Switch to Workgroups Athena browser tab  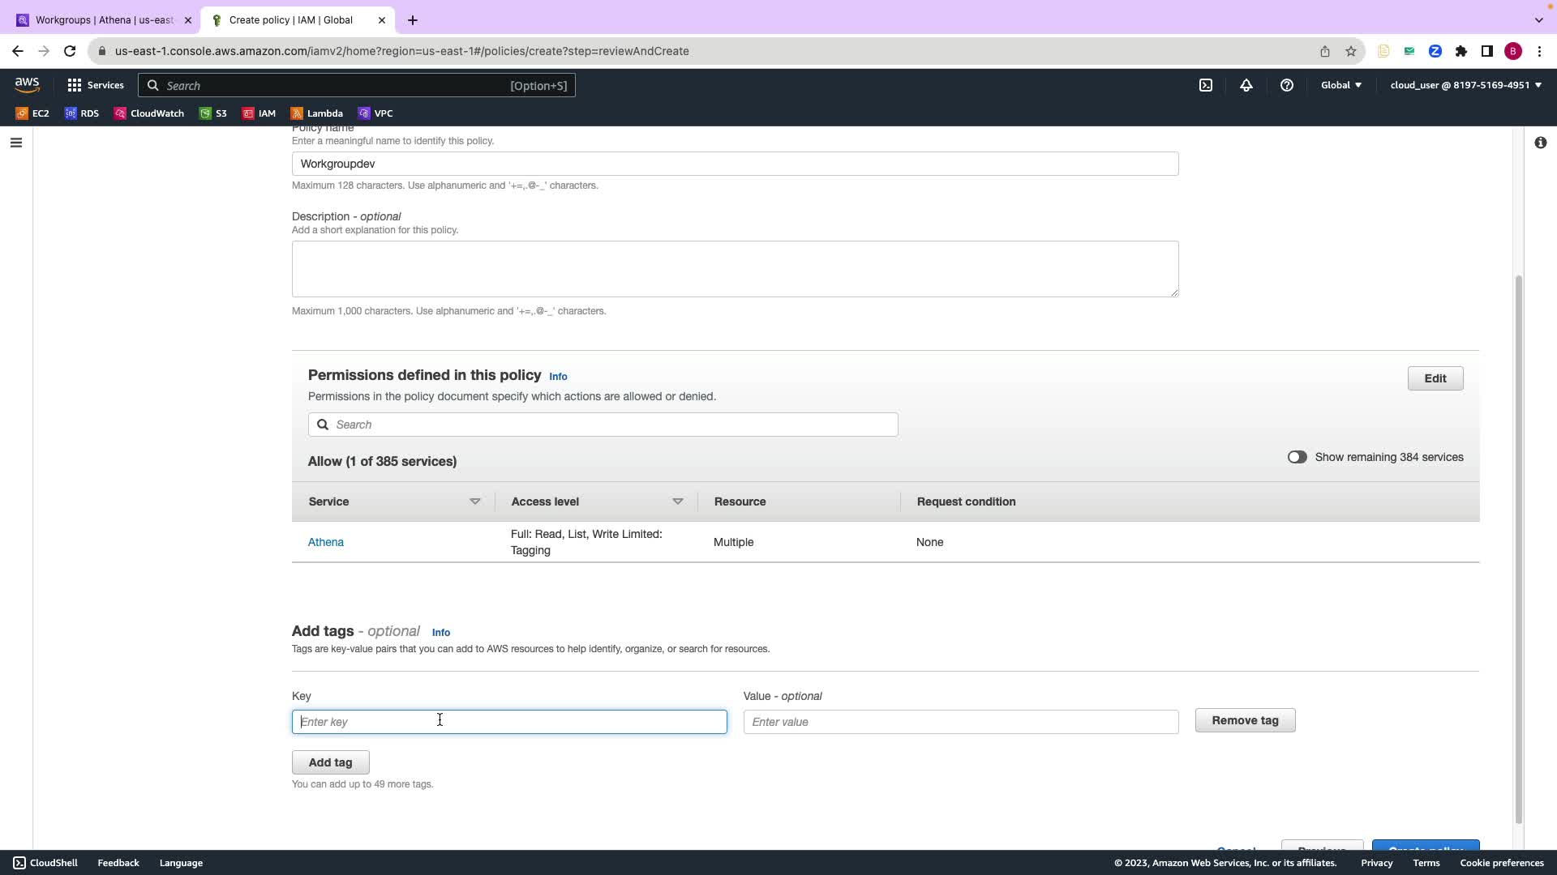click(x=103, y=20)
